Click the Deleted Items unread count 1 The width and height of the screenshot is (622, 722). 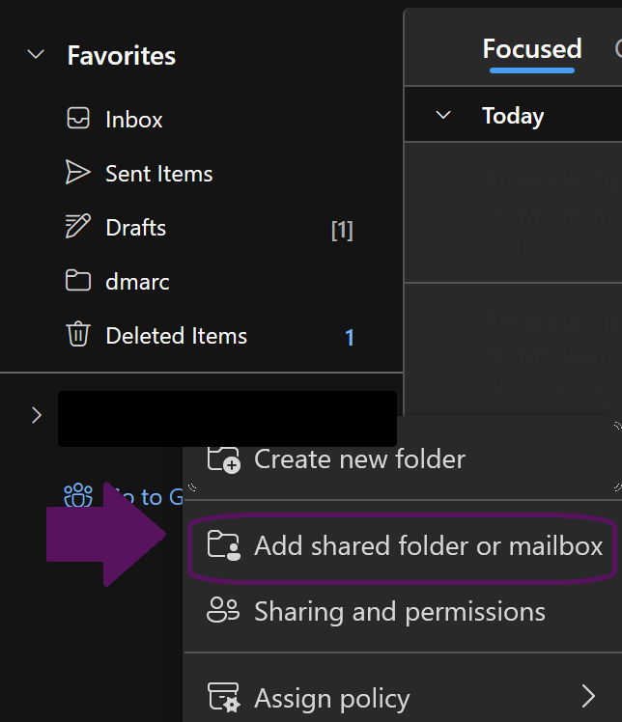(350, 338)
